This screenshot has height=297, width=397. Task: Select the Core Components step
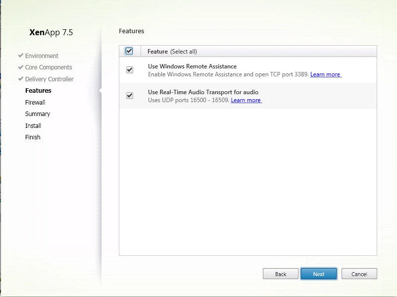coord(49,67)
